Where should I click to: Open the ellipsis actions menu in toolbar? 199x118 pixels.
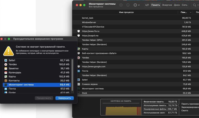click(x=136, y=5)
